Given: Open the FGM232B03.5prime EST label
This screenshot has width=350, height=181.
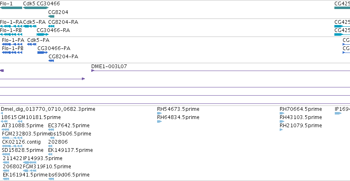Looking at the screenshot, I should 25,134.
